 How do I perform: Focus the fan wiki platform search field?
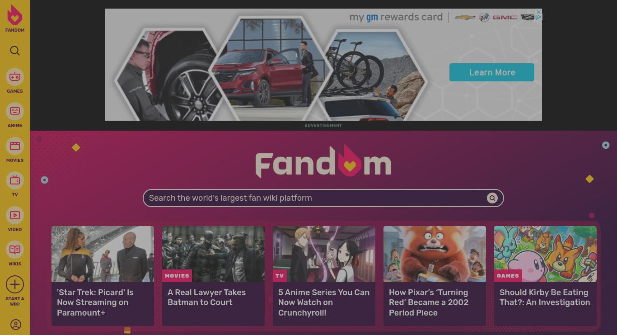316,198
